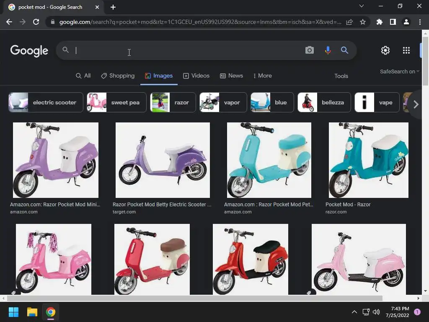Image resolution: width=429 pixels, height=322 pixels.
Task: Open tab search dropdown in title bar
Action: click(362, 6)
